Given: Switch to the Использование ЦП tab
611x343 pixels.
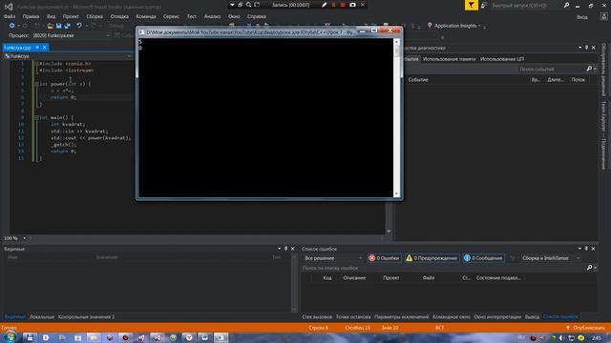Looking at the screenshot, I should click(x=502, y=59).
